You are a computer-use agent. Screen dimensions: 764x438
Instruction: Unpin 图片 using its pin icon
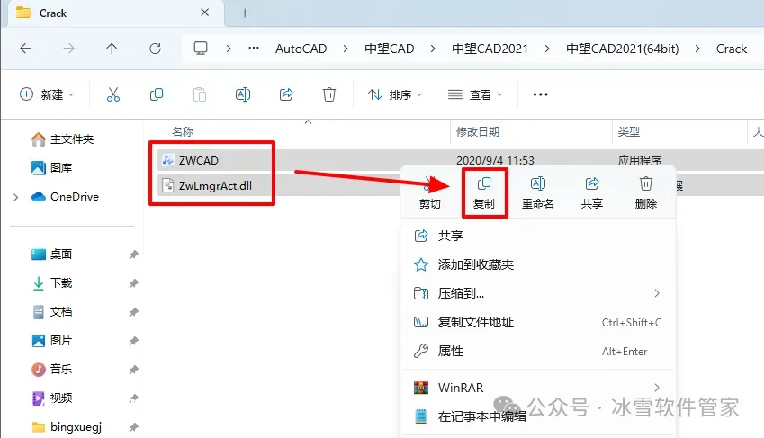click(133, 341)
